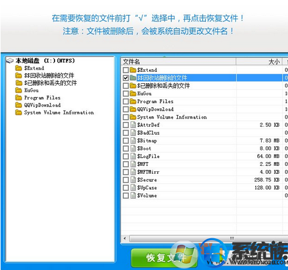Enable the $Volume file checkbox
Image resolution: width=288 pixels, height=270 pixels.
(x=126, y=196)
